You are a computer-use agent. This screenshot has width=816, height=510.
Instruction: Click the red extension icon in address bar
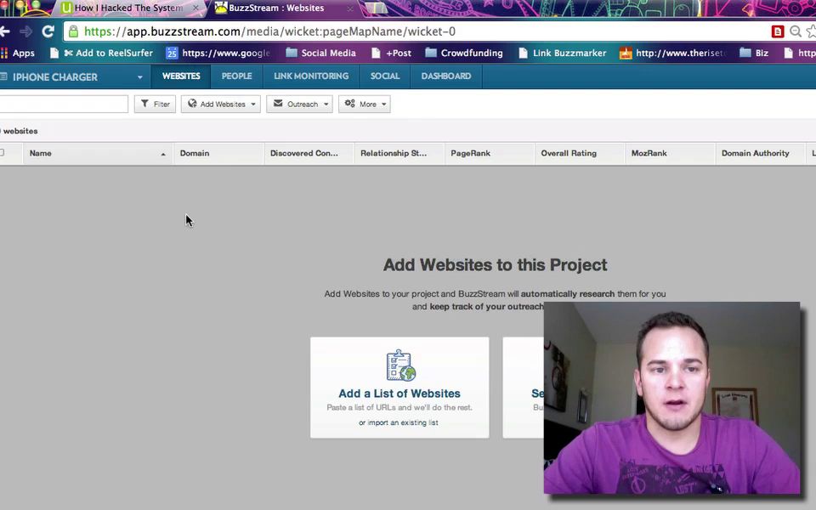pos(778,31)
